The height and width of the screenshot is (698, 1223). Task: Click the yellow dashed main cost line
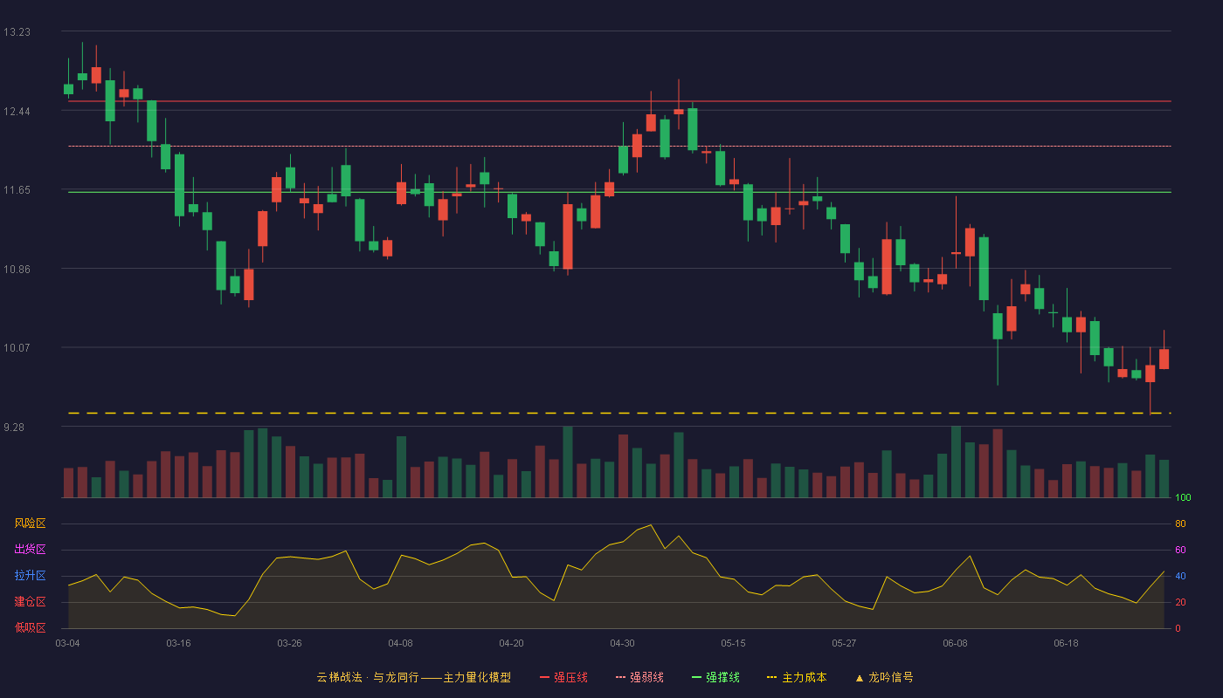(x=619, y=413)
